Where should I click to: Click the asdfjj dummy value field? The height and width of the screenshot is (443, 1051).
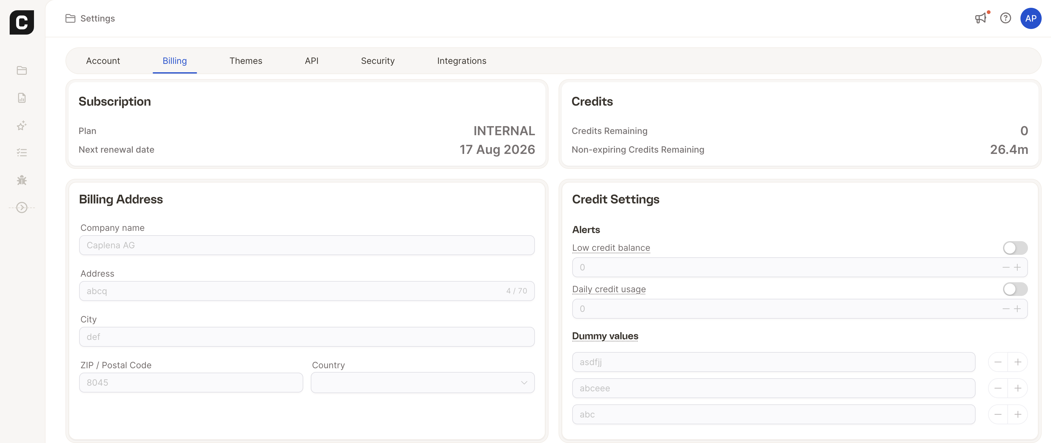[x=774, y=362]
